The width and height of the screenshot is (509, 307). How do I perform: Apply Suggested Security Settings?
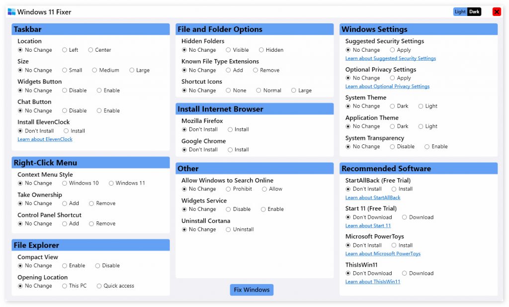[392, 50]
